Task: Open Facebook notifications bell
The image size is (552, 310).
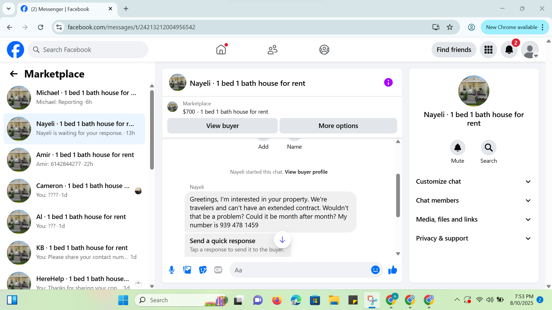Action: (x=509, y=50)
